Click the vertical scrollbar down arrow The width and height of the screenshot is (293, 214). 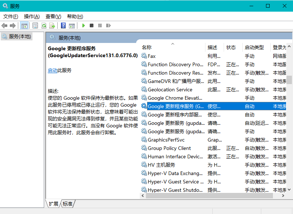click(289, 190)
